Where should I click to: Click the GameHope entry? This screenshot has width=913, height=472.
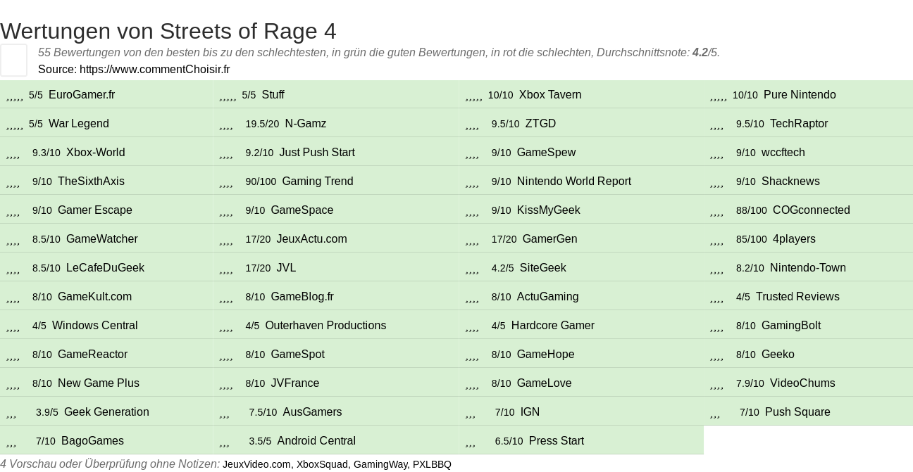tap(546, 354)
